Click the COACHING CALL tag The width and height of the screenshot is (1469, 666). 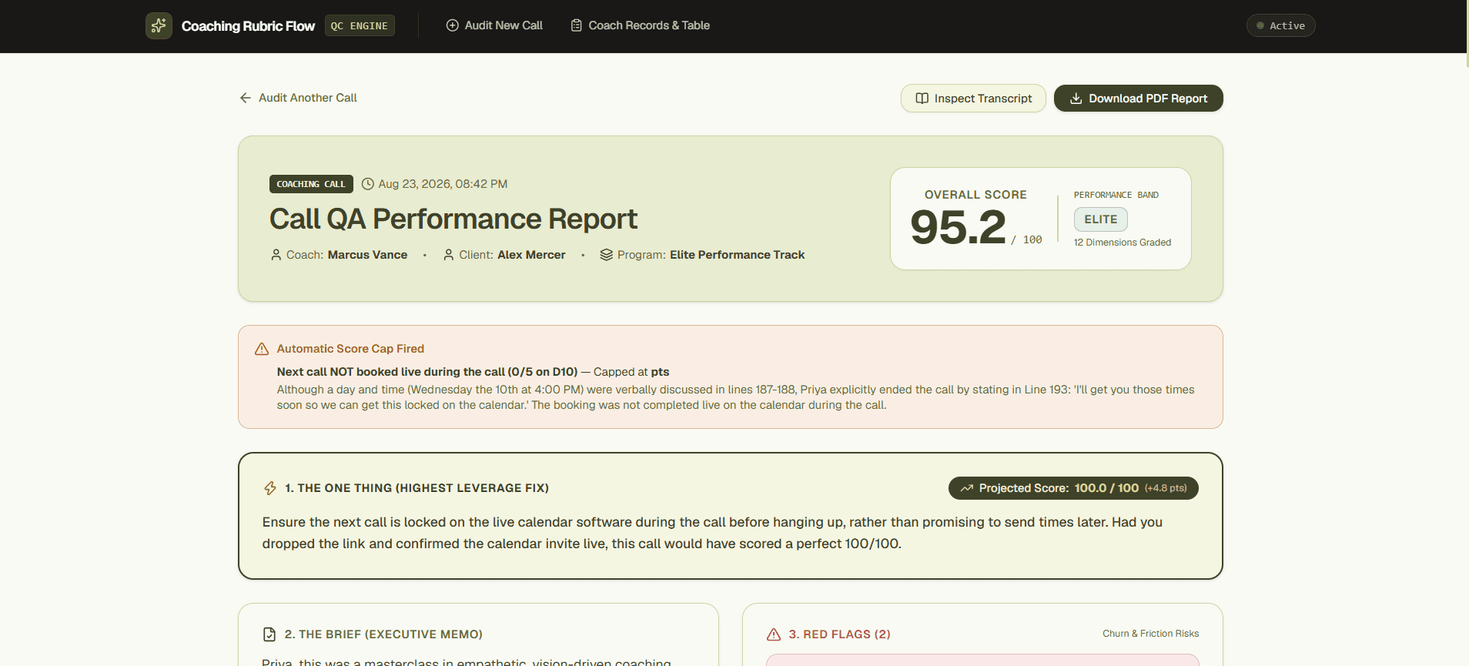click(x=311, y=184)
